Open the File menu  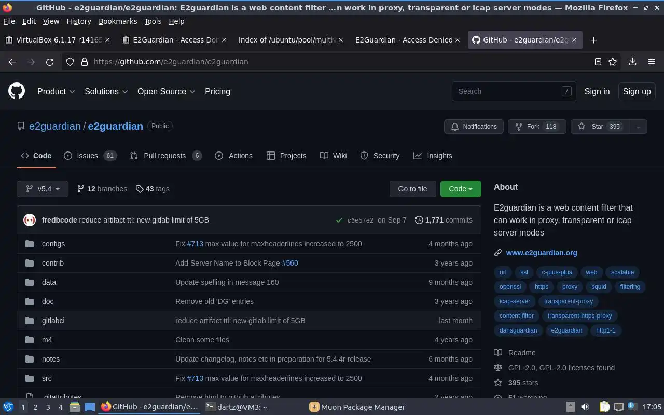pos(9,21)
